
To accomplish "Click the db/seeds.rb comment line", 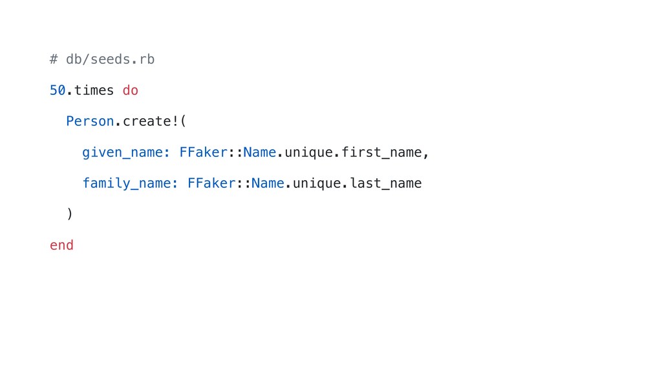I will point(102,59).
